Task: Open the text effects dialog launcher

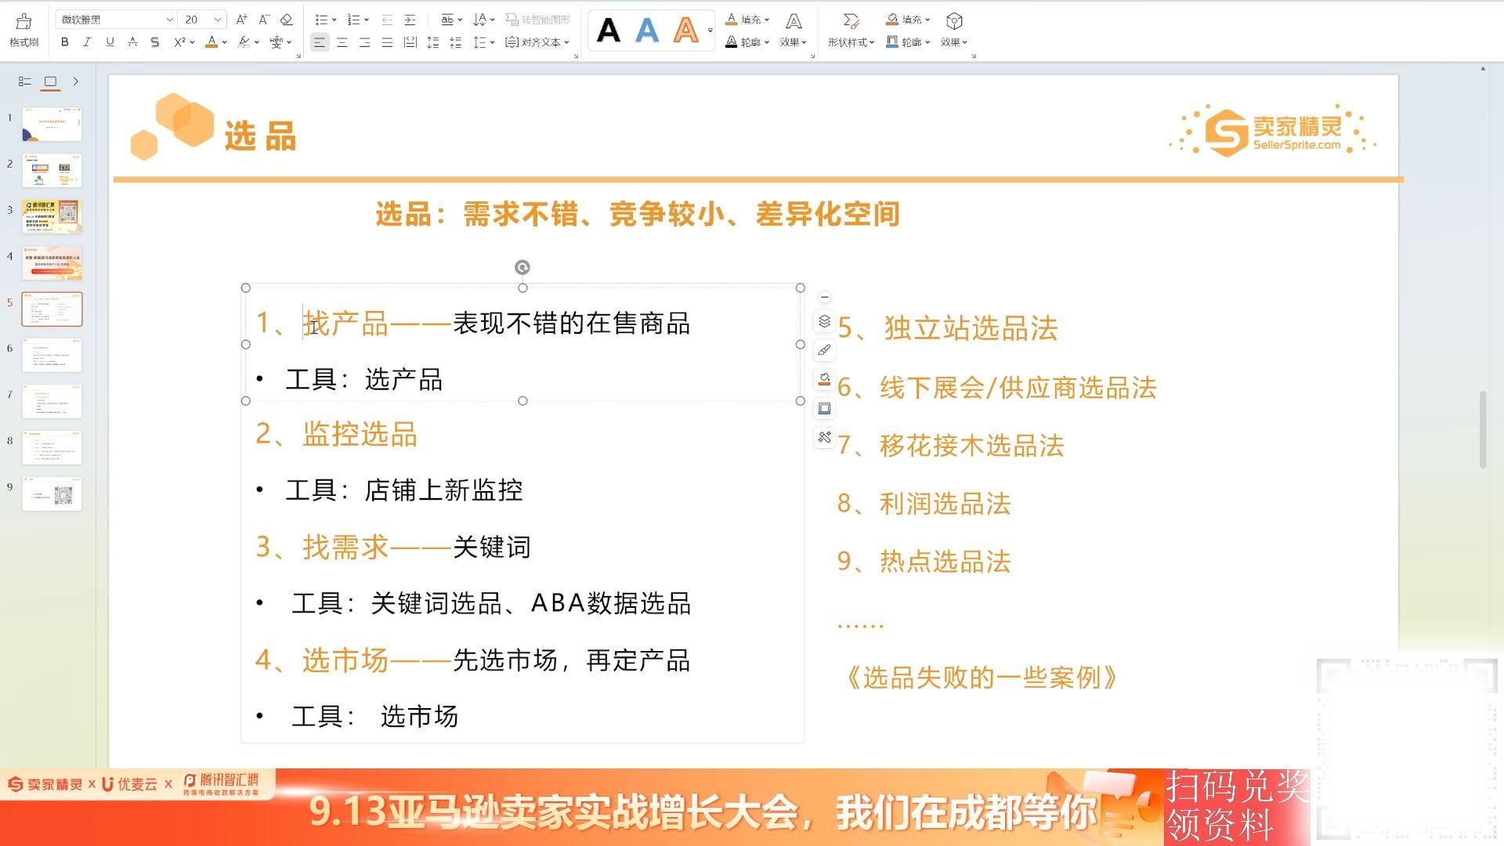Action: click(812, 56)
